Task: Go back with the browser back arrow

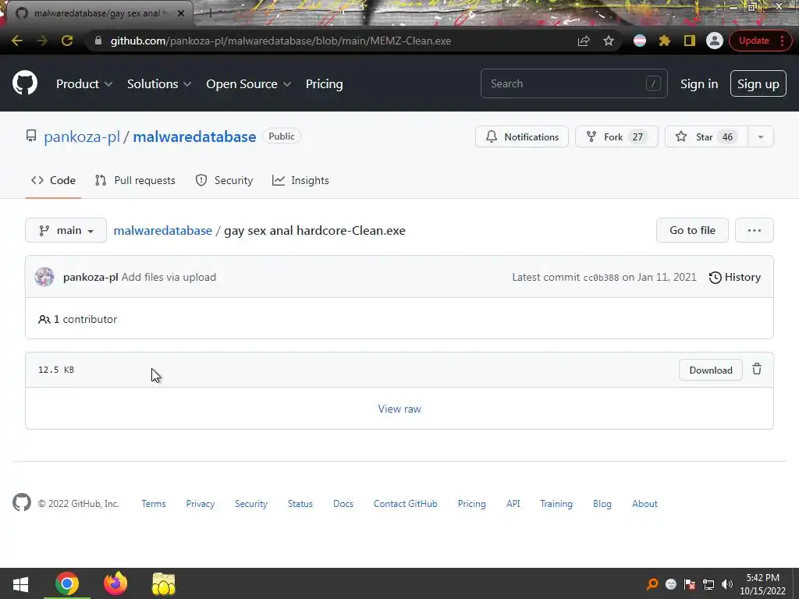Action: [17, 41]
